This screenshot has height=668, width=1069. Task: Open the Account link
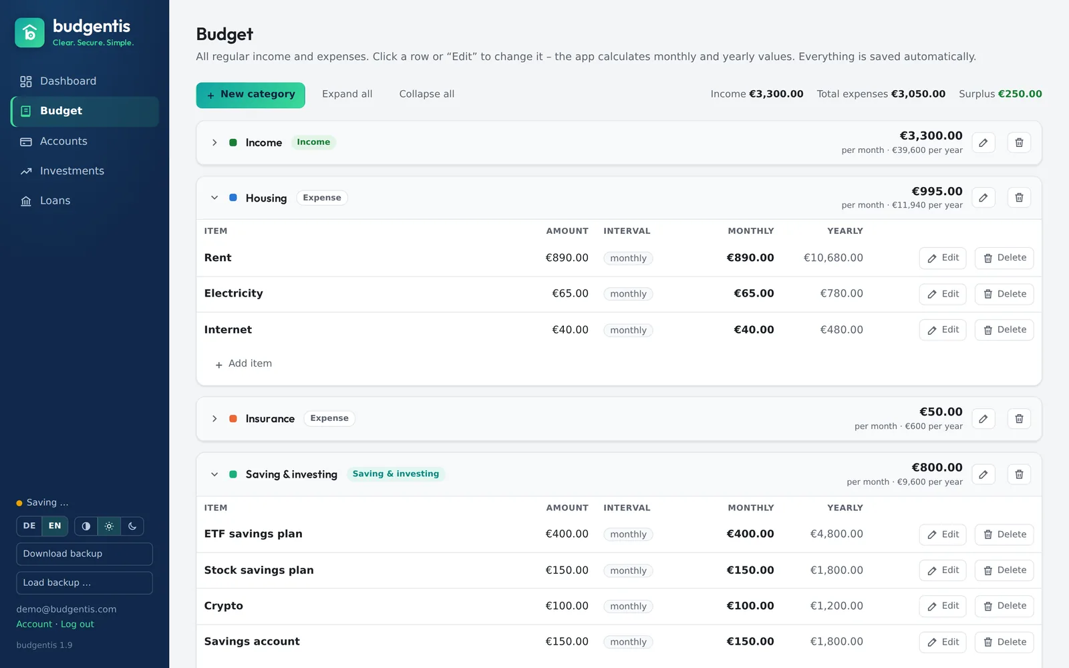pos(34,625)
